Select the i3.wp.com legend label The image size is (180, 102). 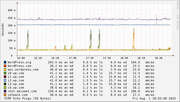(16, 84)
